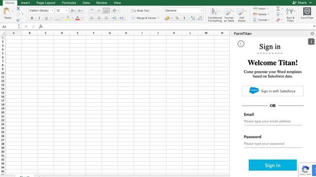Click the blue Sign In button
The image size is (316, 177).
(273, 165)
